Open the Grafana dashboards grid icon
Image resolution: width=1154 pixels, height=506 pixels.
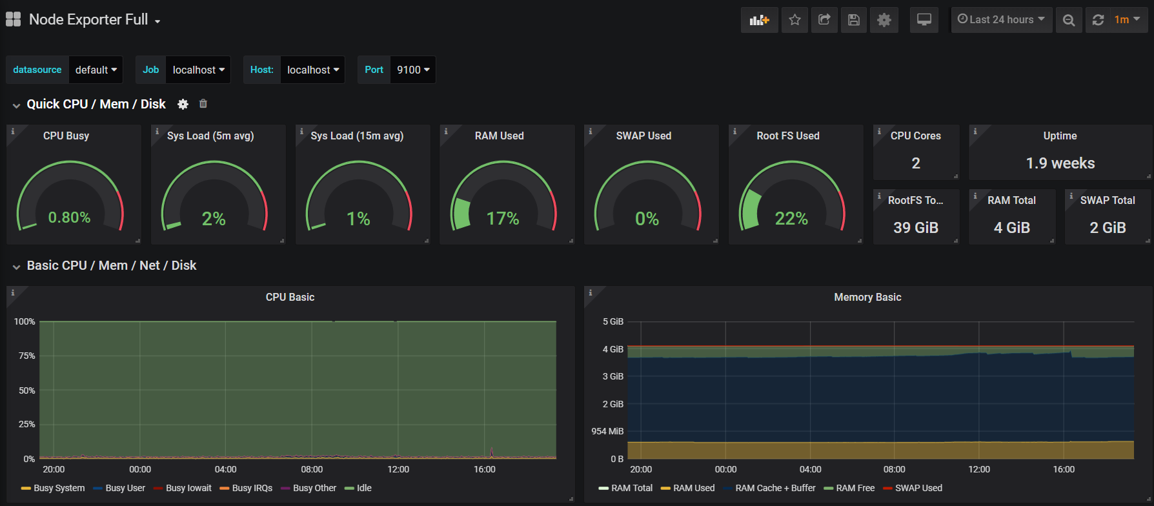(14, 19)
